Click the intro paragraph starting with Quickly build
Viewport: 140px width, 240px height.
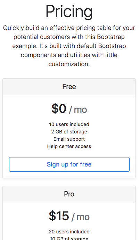(69, 46)
